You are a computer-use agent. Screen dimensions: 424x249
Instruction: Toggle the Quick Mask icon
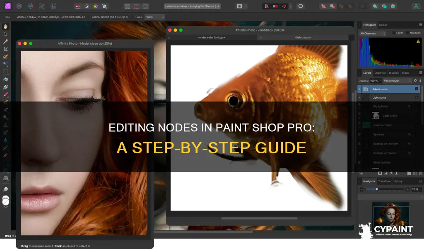click(x=239, y=6)
